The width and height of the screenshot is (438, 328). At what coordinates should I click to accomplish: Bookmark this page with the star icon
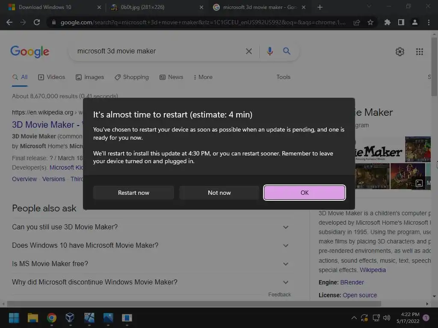pyautogui.click(x=370, y=22)
